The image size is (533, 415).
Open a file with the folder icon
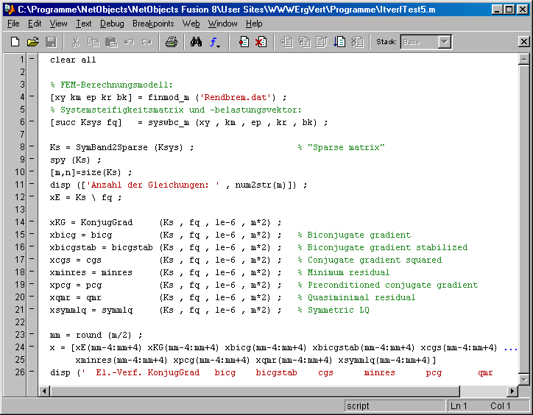click(33, 42)
